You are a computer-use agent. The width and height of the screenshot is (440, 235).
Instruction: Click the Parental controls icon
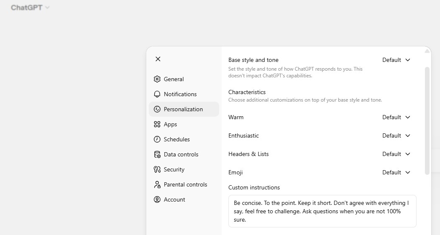[x=157, y=184]
